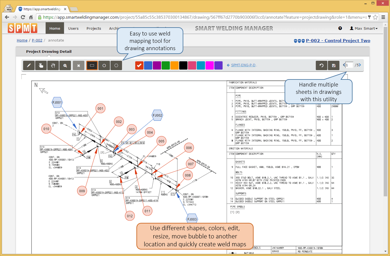Click the key icon in address bar
390x256 pixels.
tap(370, 17)
